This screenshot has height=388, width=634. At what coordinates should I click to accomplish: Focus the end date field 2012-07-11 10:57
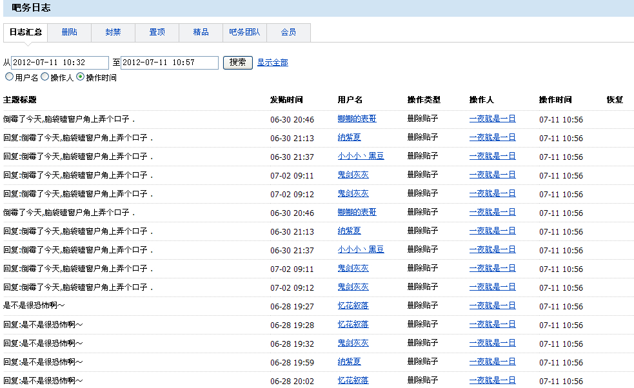click(170, 63)
